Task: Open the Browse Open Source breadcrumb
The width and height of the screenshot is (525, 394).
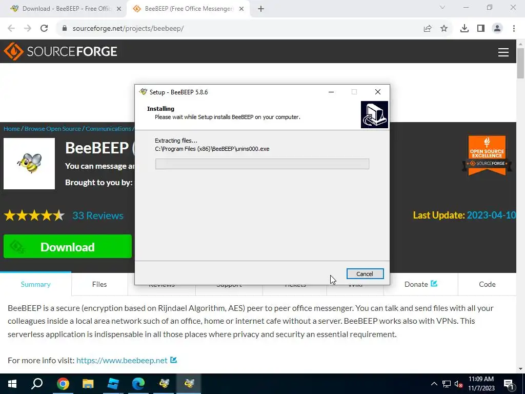Action: point(53,129)
